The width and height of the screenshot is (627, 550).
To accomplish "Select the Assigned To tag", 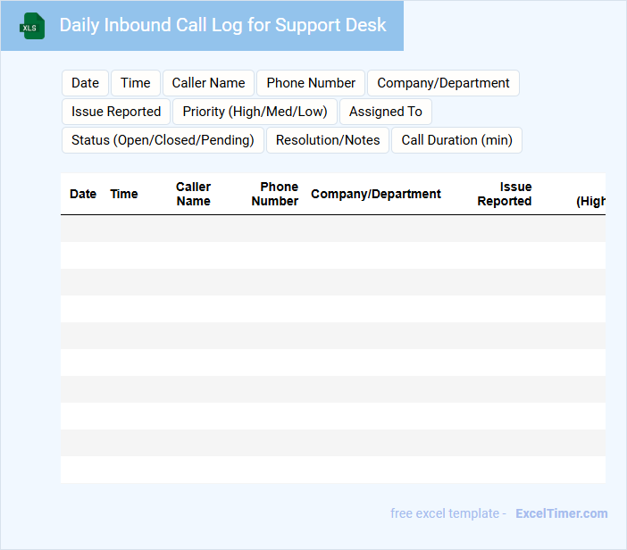I will (385, 112).
